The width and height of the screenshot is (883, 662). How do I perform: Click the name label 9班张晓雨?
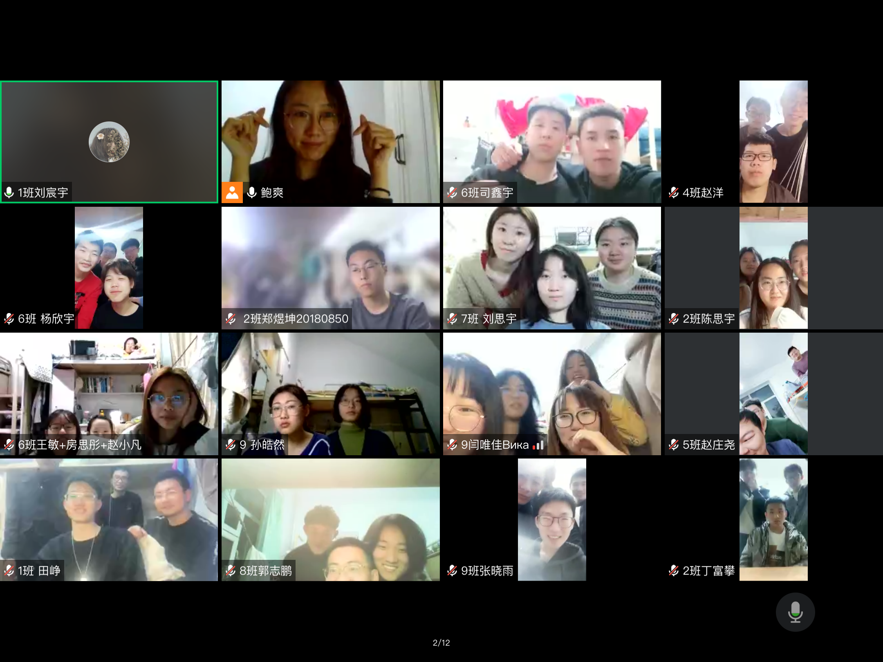[487, 570]
